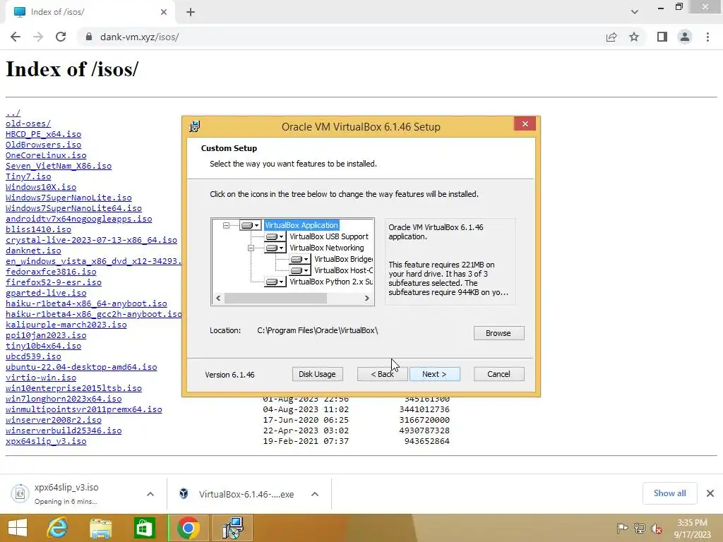The height and width of the screenshot is (542, 723).
Task: Click Chrome forward navigation arrow
Action: click(x=38, y=37)
